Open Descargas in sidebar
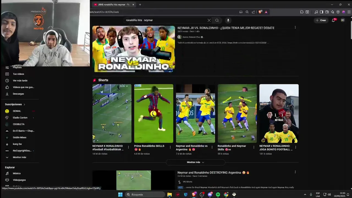Image resolution: width=352 pixels, height=198 pixels. (x=18, y=94)
